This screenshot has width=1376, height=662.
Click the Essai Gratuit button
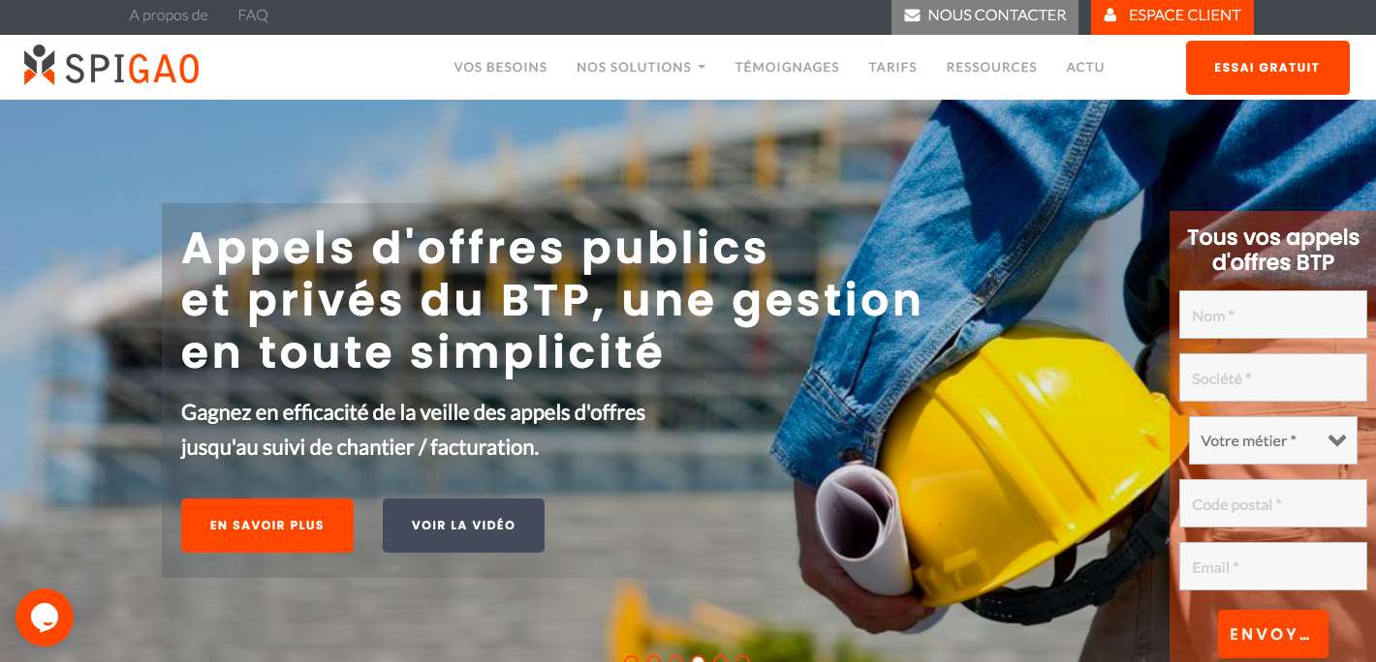pos(1267,68)
